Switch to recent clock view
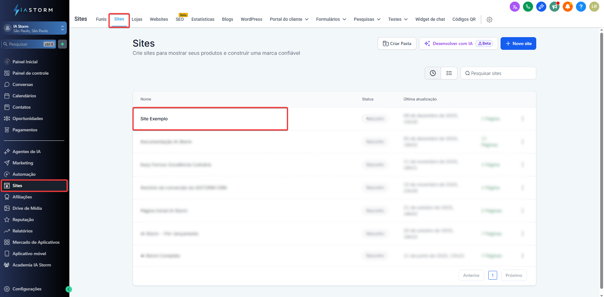The image size is (604, 297). pyautogui.click(x=433, y=73)
